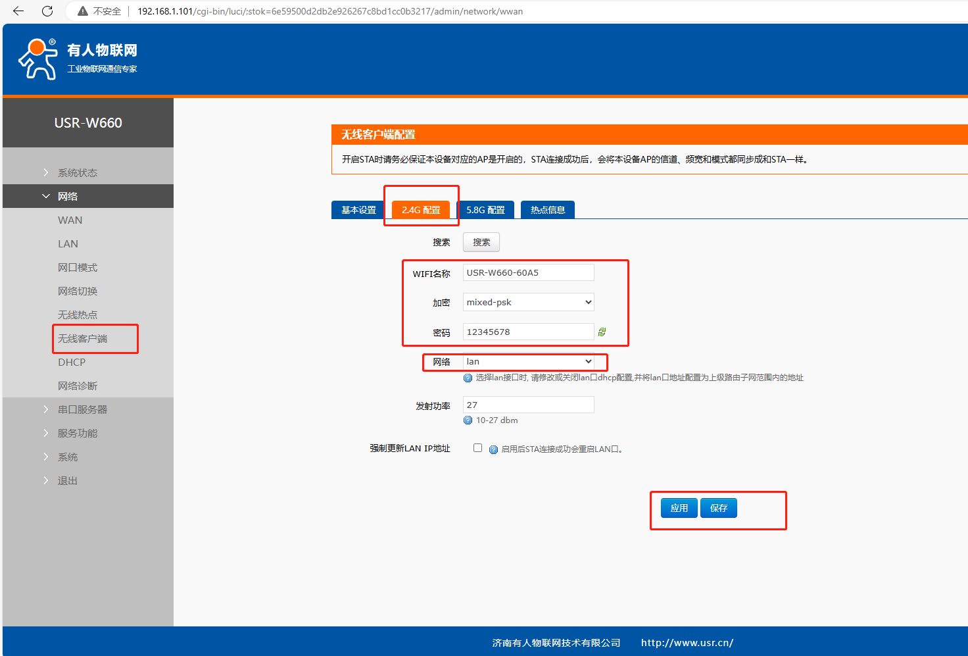Open the 热点信息 tab
This screenshot has width=968, height=656.
pos(547,210)
